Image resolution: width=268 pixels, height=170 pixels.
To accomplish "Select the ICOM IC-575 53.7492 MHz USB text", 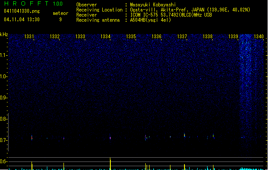I will tap(171, 15).
